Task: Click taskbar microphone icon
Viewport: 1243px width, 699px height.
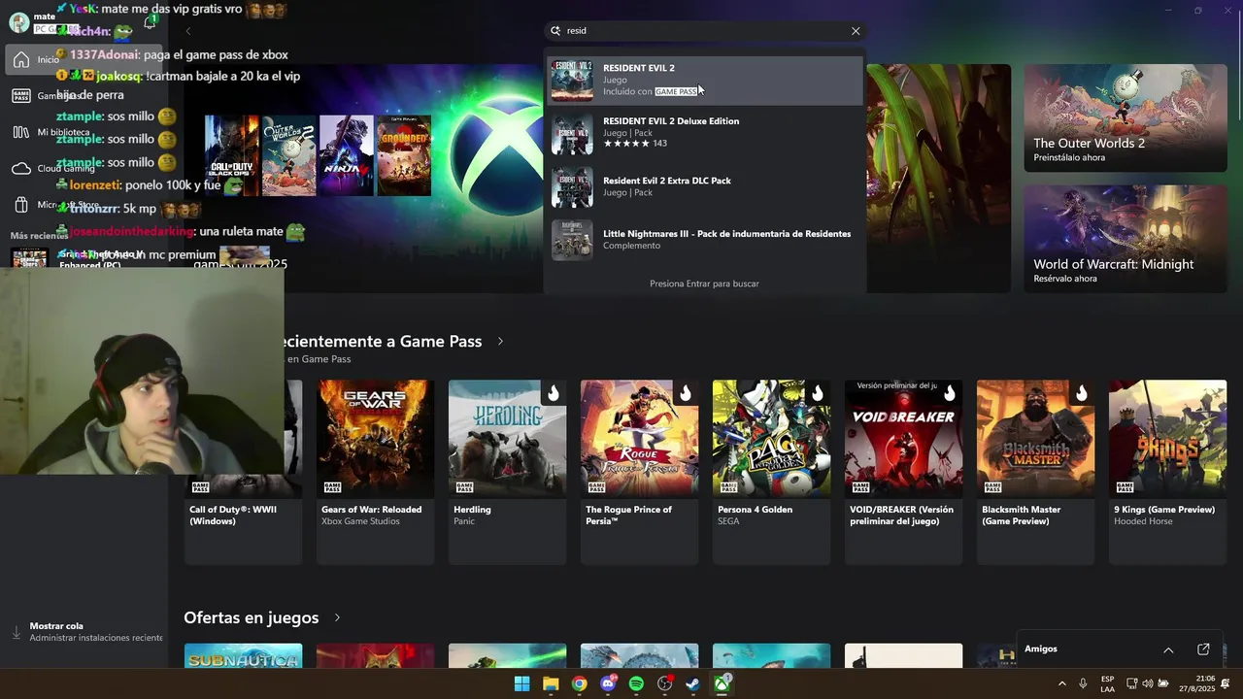Action: (1083, 683)
